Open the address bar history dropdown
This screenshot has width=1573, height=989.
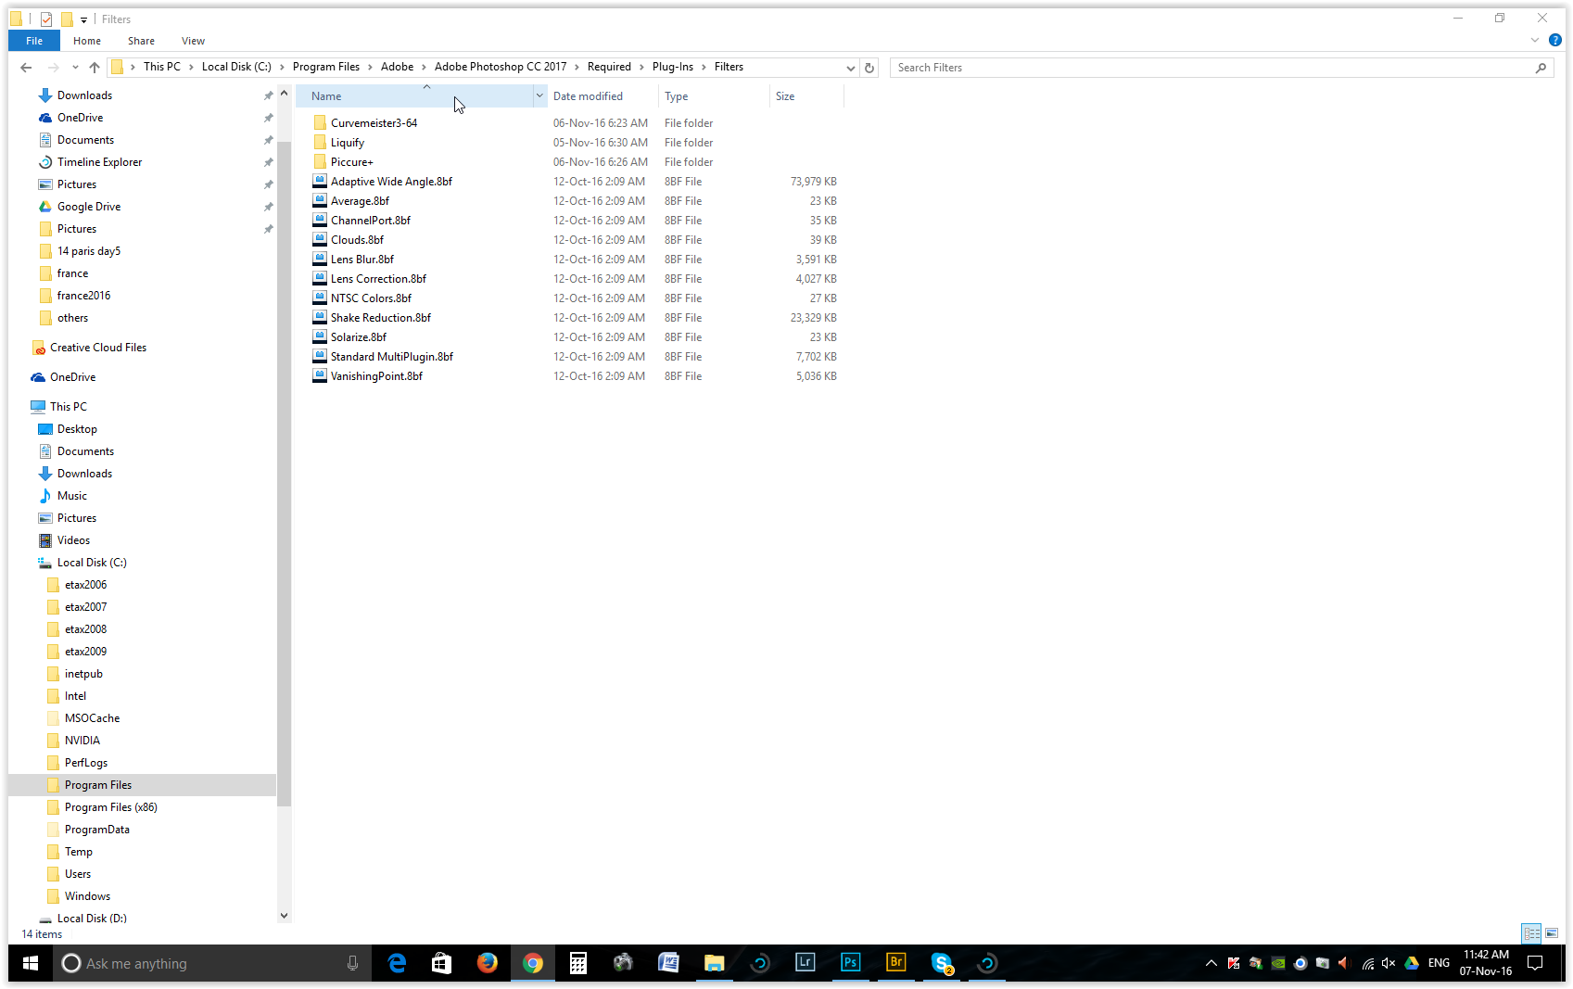850,68
